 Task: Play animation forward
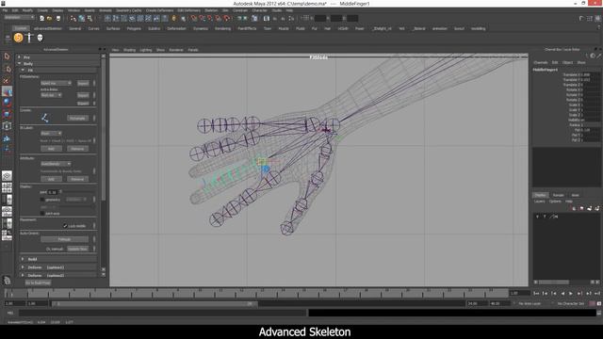click(x=571, y=293)
